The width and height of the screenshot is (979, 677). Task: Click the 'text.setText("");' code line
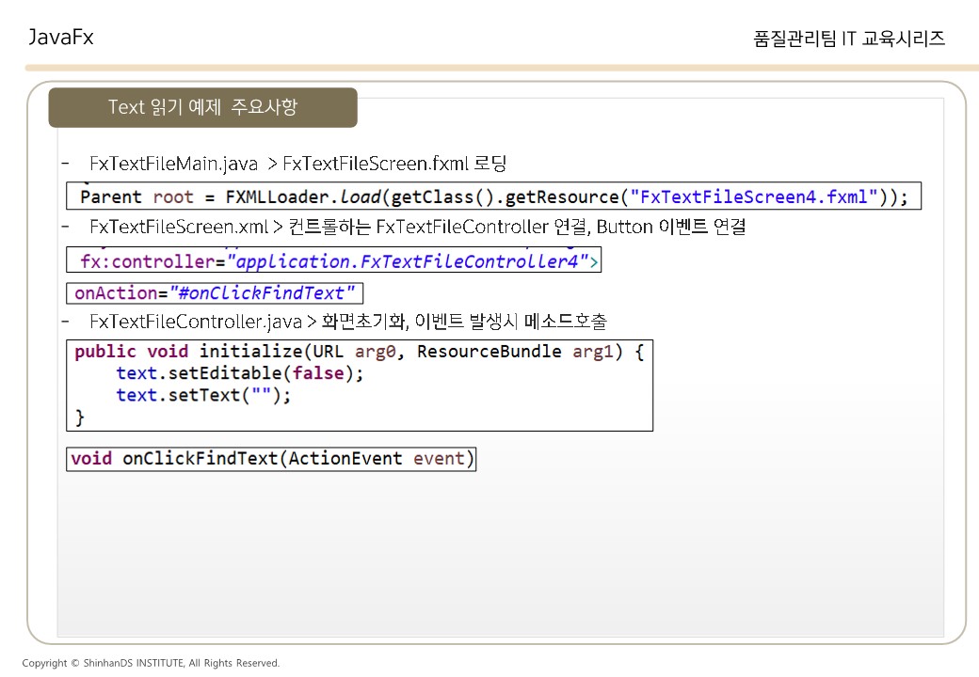click(203, 395)
